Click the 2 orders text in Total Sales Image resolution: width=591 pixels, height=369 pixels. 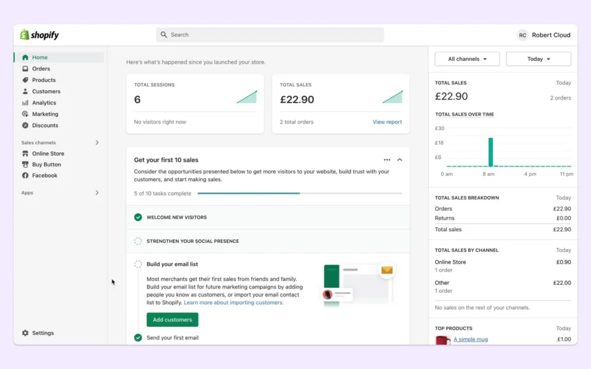click(x=560, y=97)
